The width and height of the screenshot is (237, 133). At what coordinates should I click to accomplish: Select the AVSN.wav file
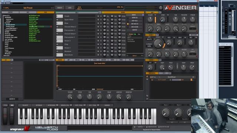coord(32,37)
